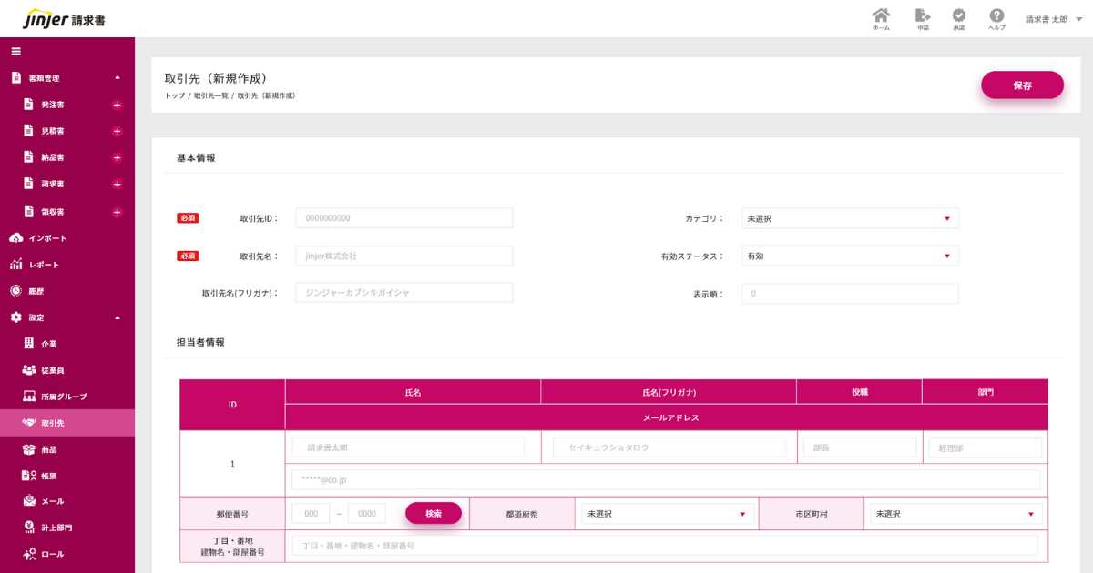Select 商品 in the settings menu

48,449
